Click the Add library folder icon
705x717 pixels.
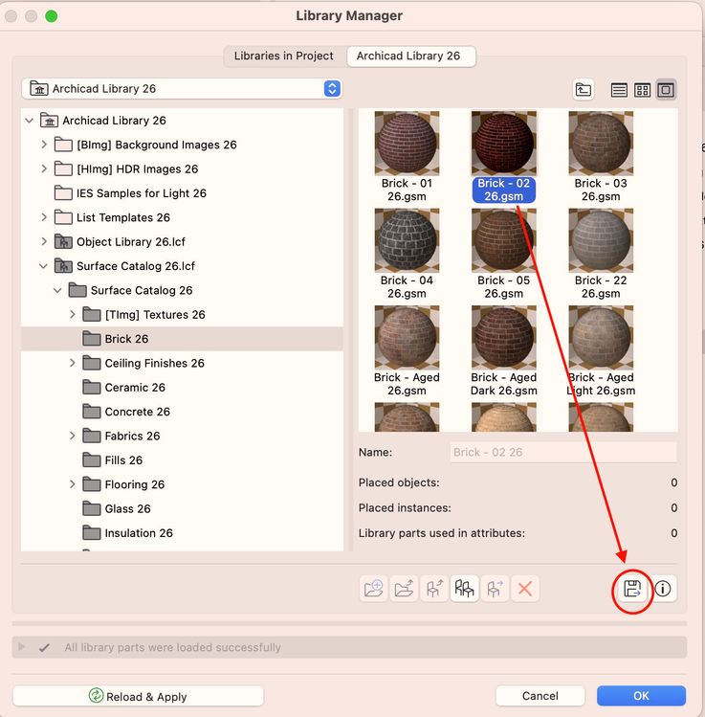coord(373,589)
